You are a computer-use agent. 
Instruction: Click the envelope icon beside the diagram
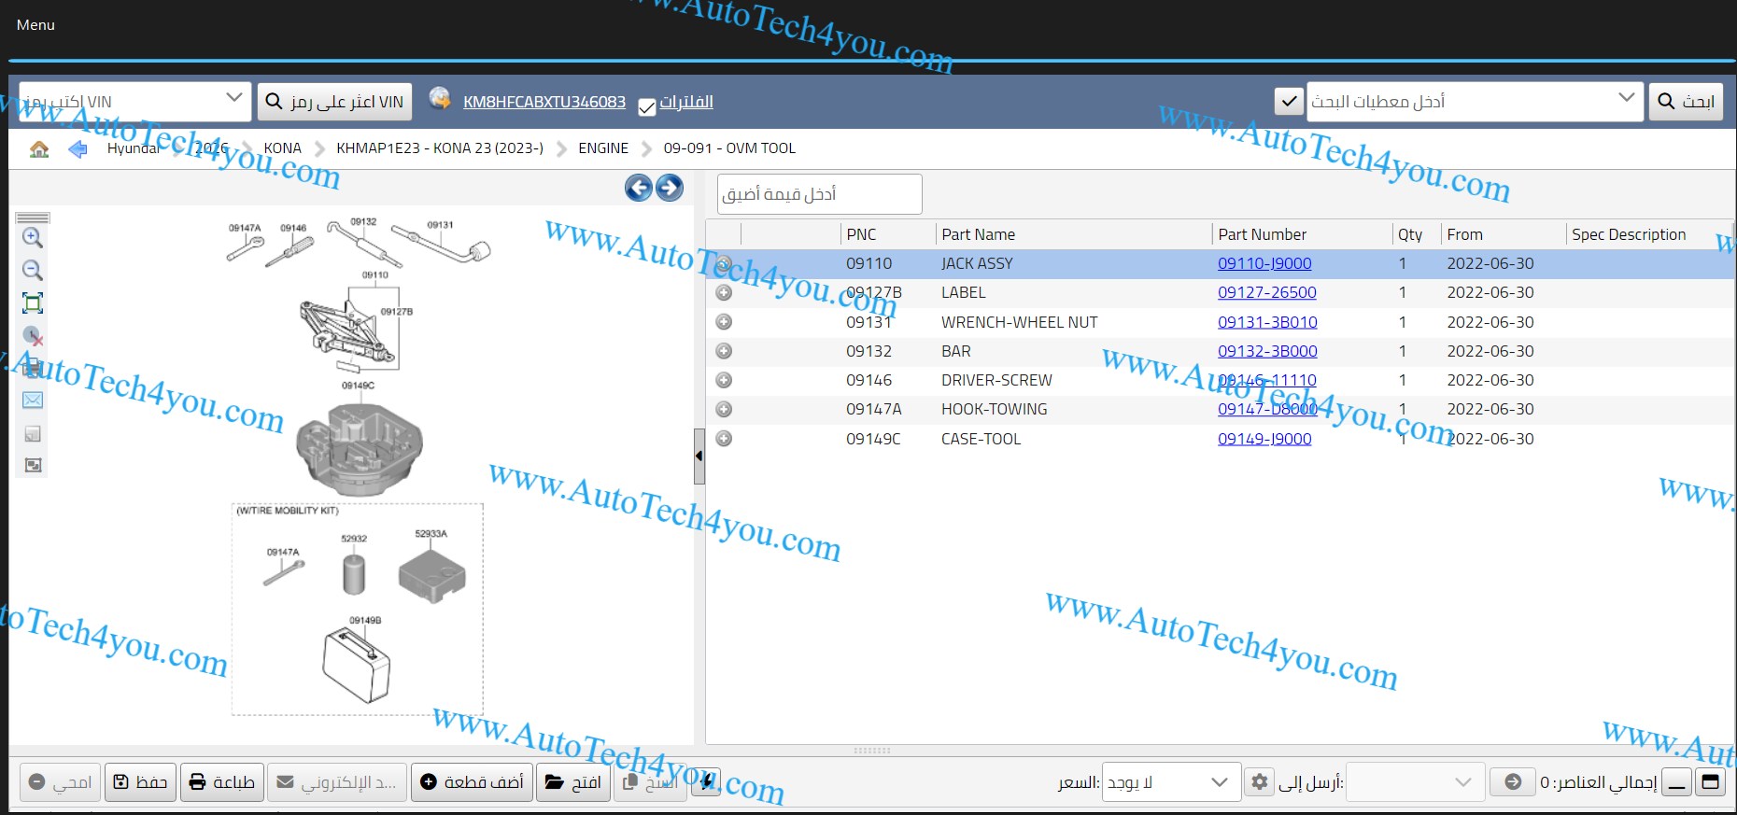pos(32,400)
